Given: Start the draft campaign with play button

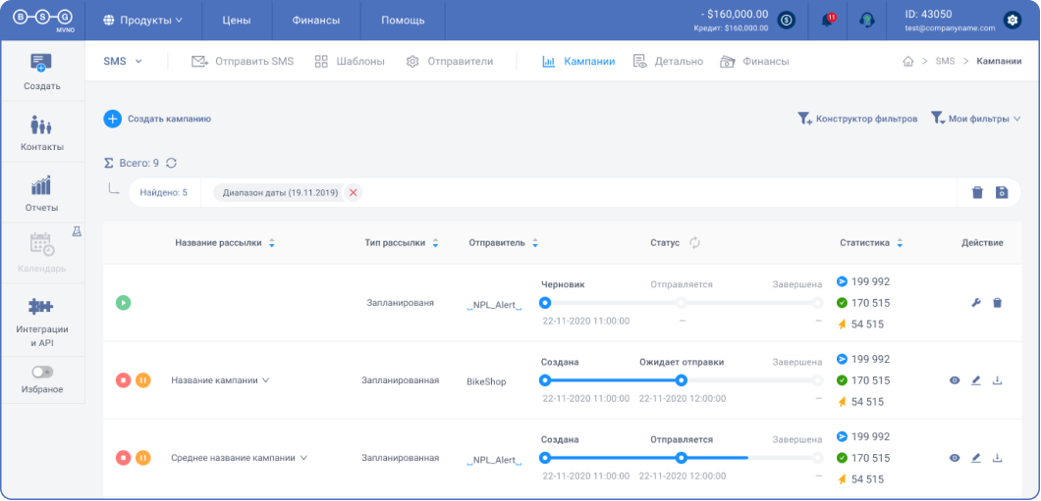Looking at the screenshot, I should (x=123, y=303).
